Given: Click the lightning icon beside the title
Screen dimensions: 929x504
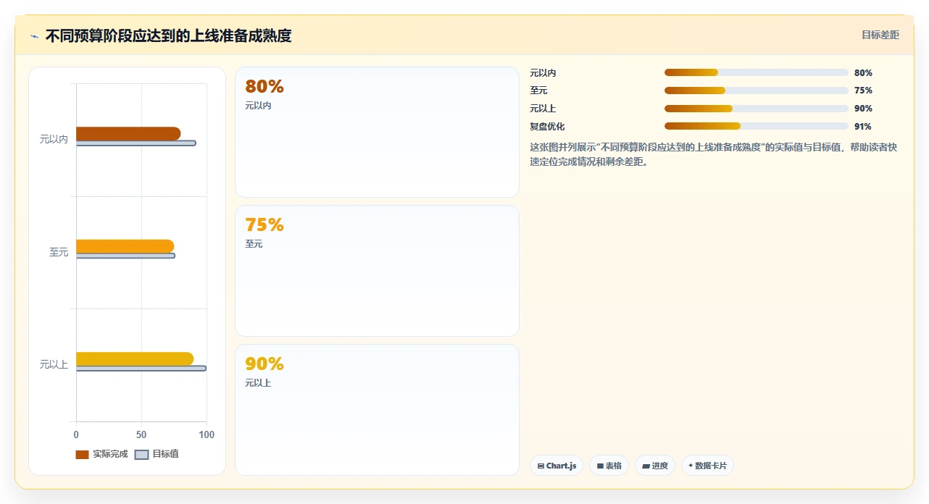Looking at the screenshot, I should pyautogui.click(x=34, y=35).
